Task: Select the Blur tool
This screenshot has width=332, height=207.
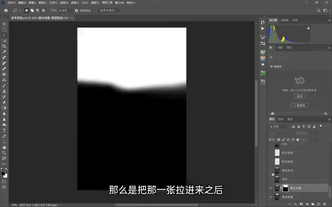Action: click(4, 114)
